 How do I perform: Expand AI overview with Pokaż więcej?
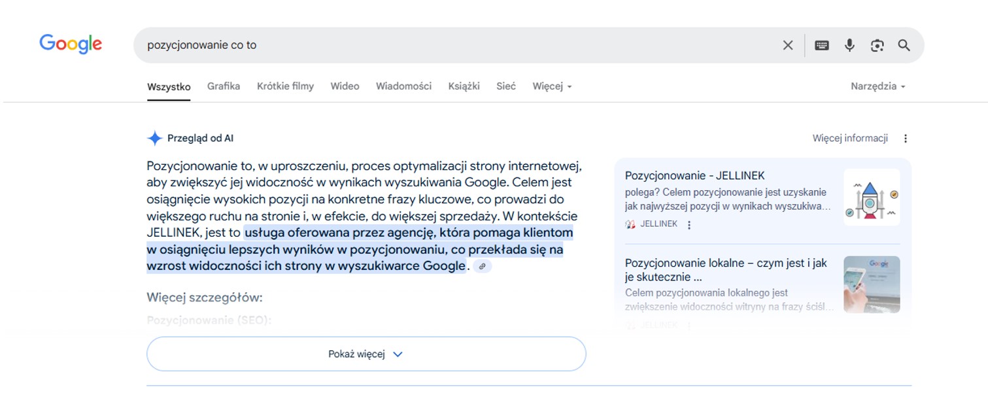click(366, 354)
